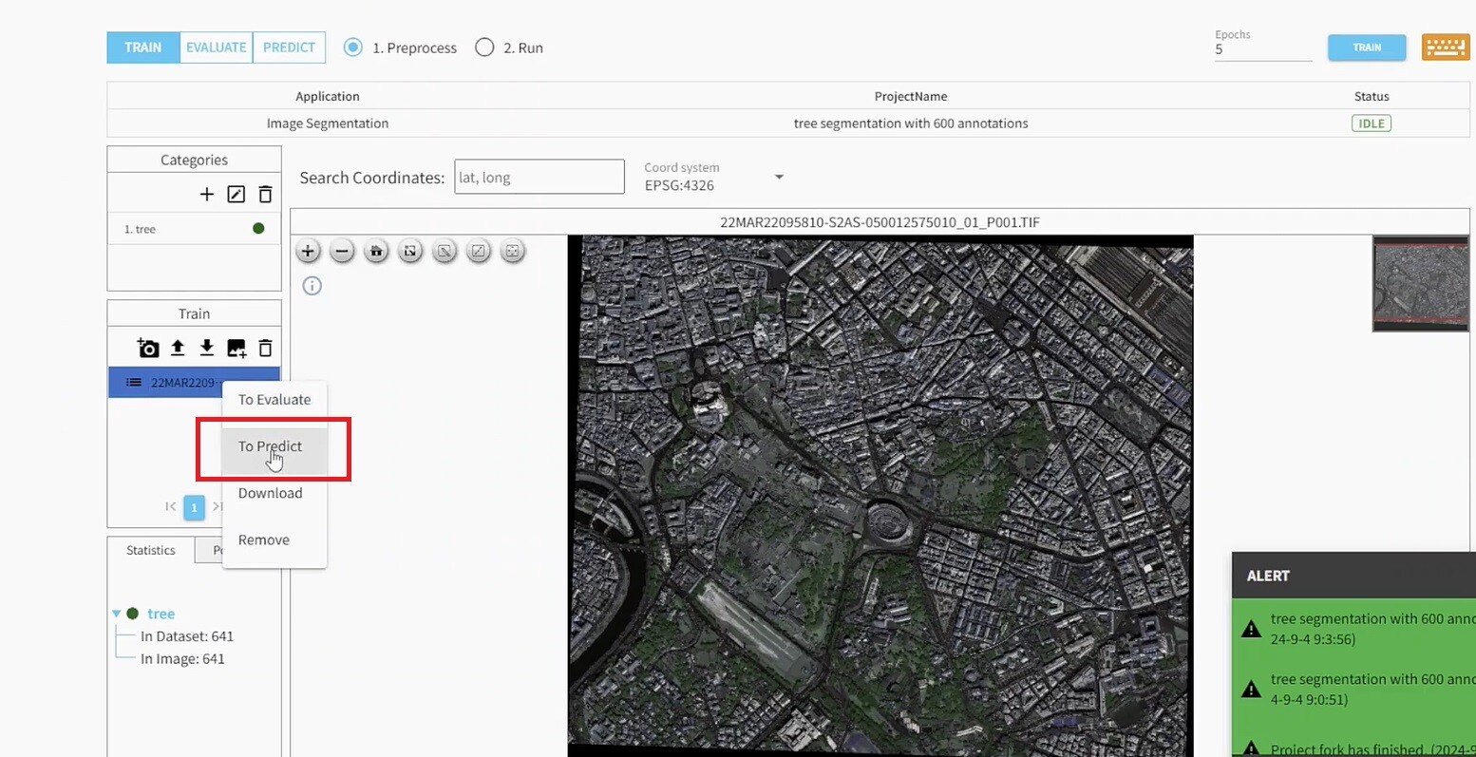Start training with the TRAIN button
The width and height of the screenshot is (1476, 757).
1366,46
